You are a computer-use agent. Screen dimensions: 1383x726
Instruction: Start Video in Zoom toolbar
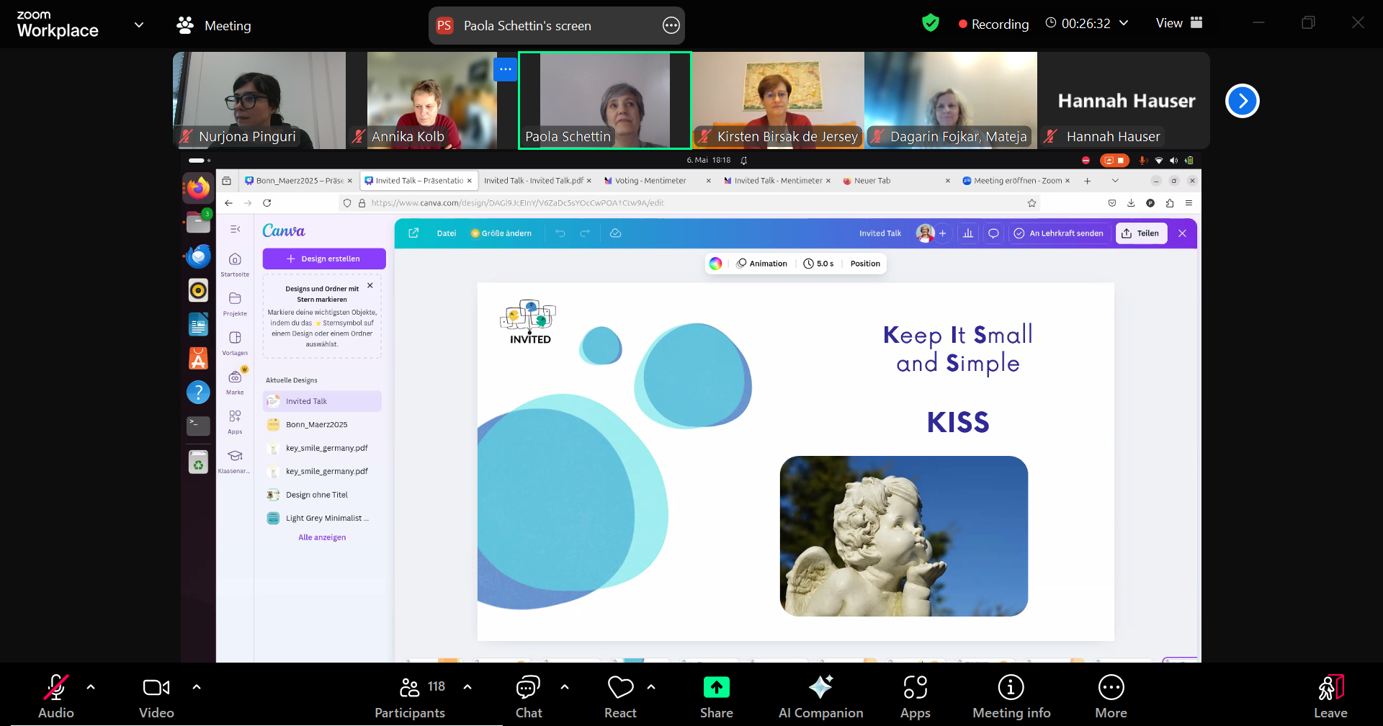coord(156,696)
